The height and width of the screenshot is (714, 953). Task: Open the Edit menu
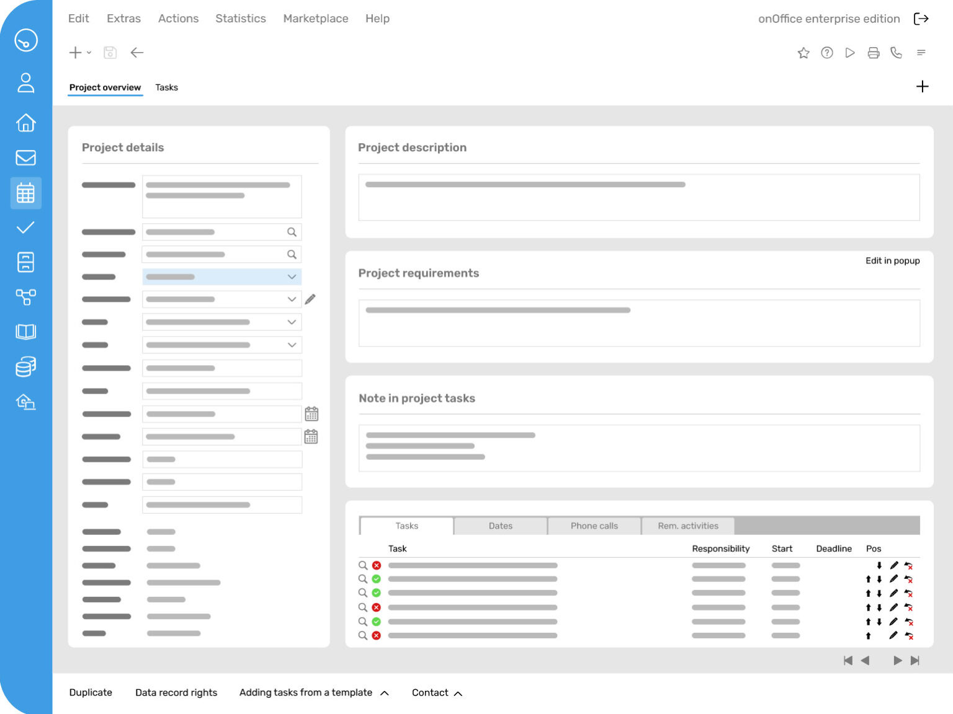pos(79,19)
